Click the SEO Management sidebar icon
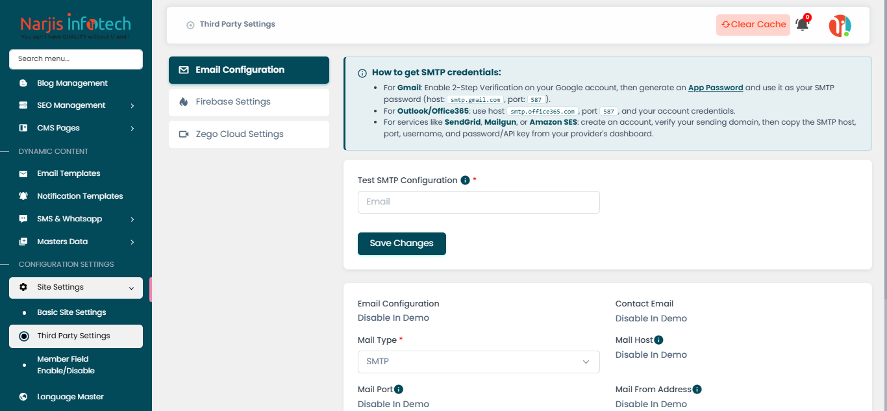Screen dimensions: 887x411 pos(23,105)
